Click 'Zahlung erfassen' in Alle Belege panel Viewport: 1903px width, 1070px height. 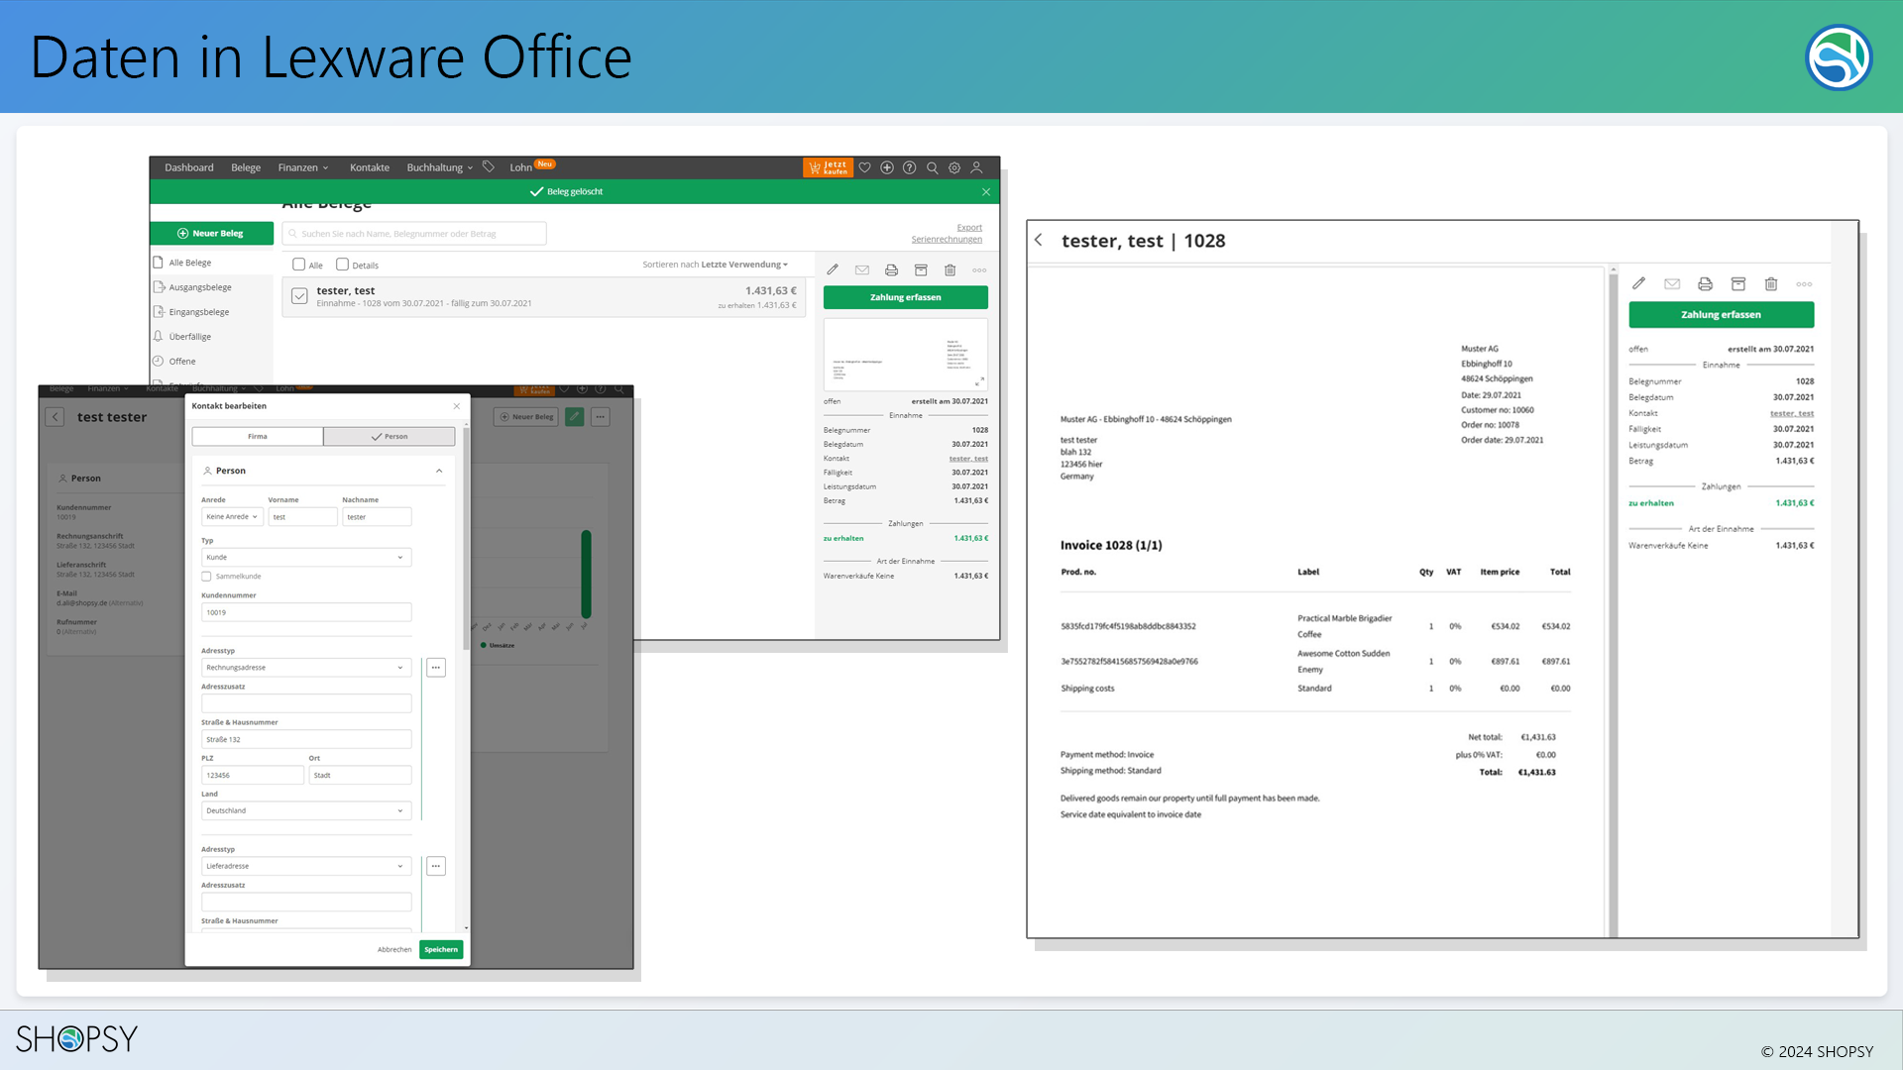coord(906,297)
